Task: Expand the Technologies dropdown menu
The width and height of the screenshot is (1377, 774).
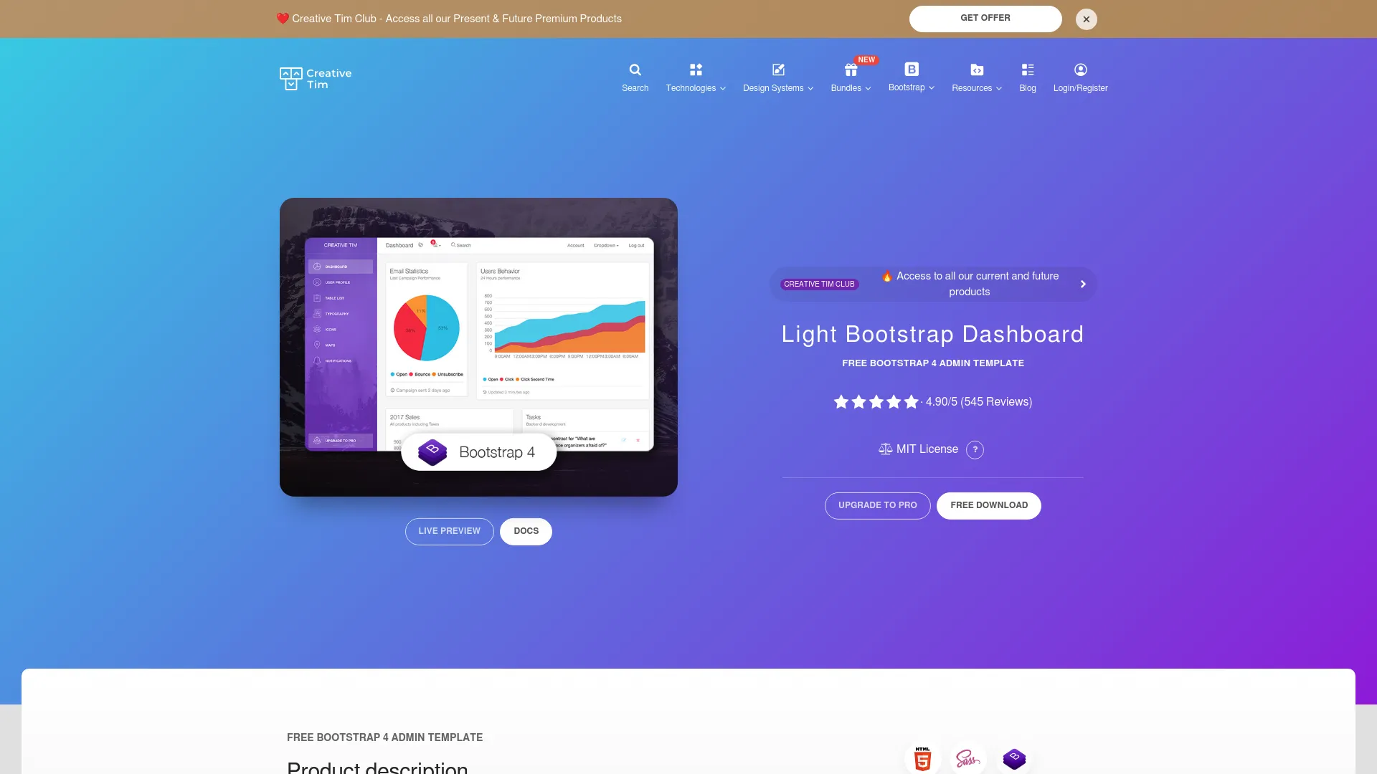Action: tap(695, 77)
